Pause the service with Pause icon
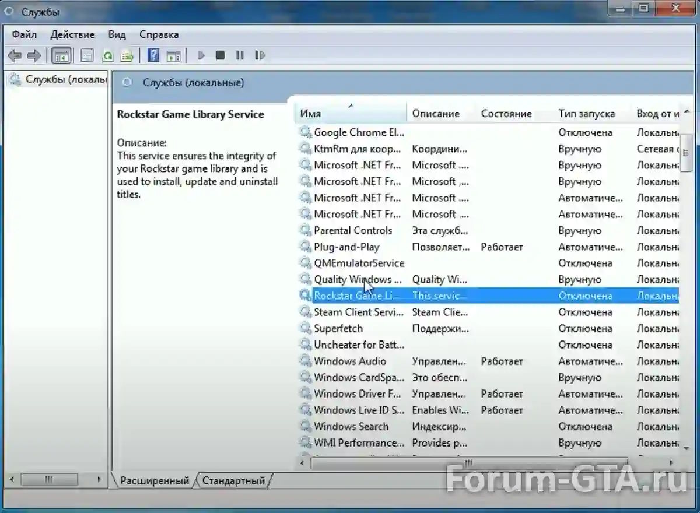700x513 pixels. [240, 55]
